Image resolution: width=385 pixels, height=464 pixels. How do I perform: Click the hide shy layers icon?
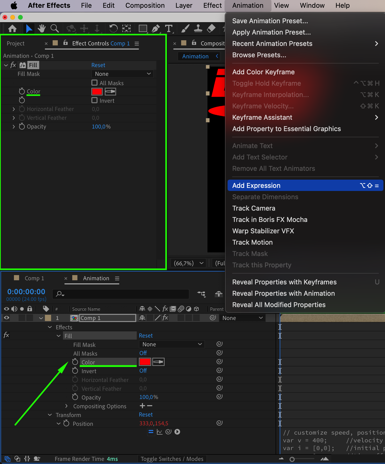[219, 294]
